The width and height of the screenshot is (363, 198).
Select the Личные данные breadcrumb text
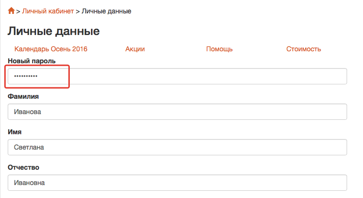[106, 11]
